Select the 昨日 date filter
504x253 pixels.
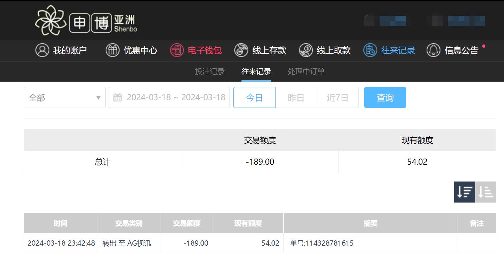pyautogui.click(x=296, y=97)
